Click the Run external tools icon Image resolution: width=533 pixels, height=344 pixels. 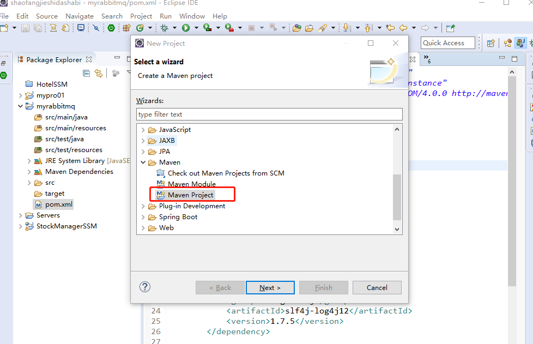click(x=229, y=28)
